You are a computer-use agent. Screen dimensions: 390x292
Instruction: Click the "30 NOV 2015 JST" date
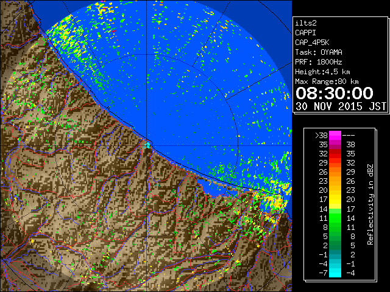pyautogui.click(x=341, y=106)
